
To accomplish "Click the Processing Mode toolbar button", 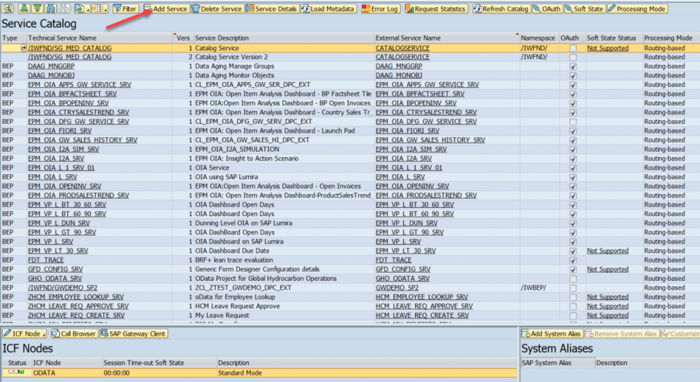I will (x=637, y=8).
